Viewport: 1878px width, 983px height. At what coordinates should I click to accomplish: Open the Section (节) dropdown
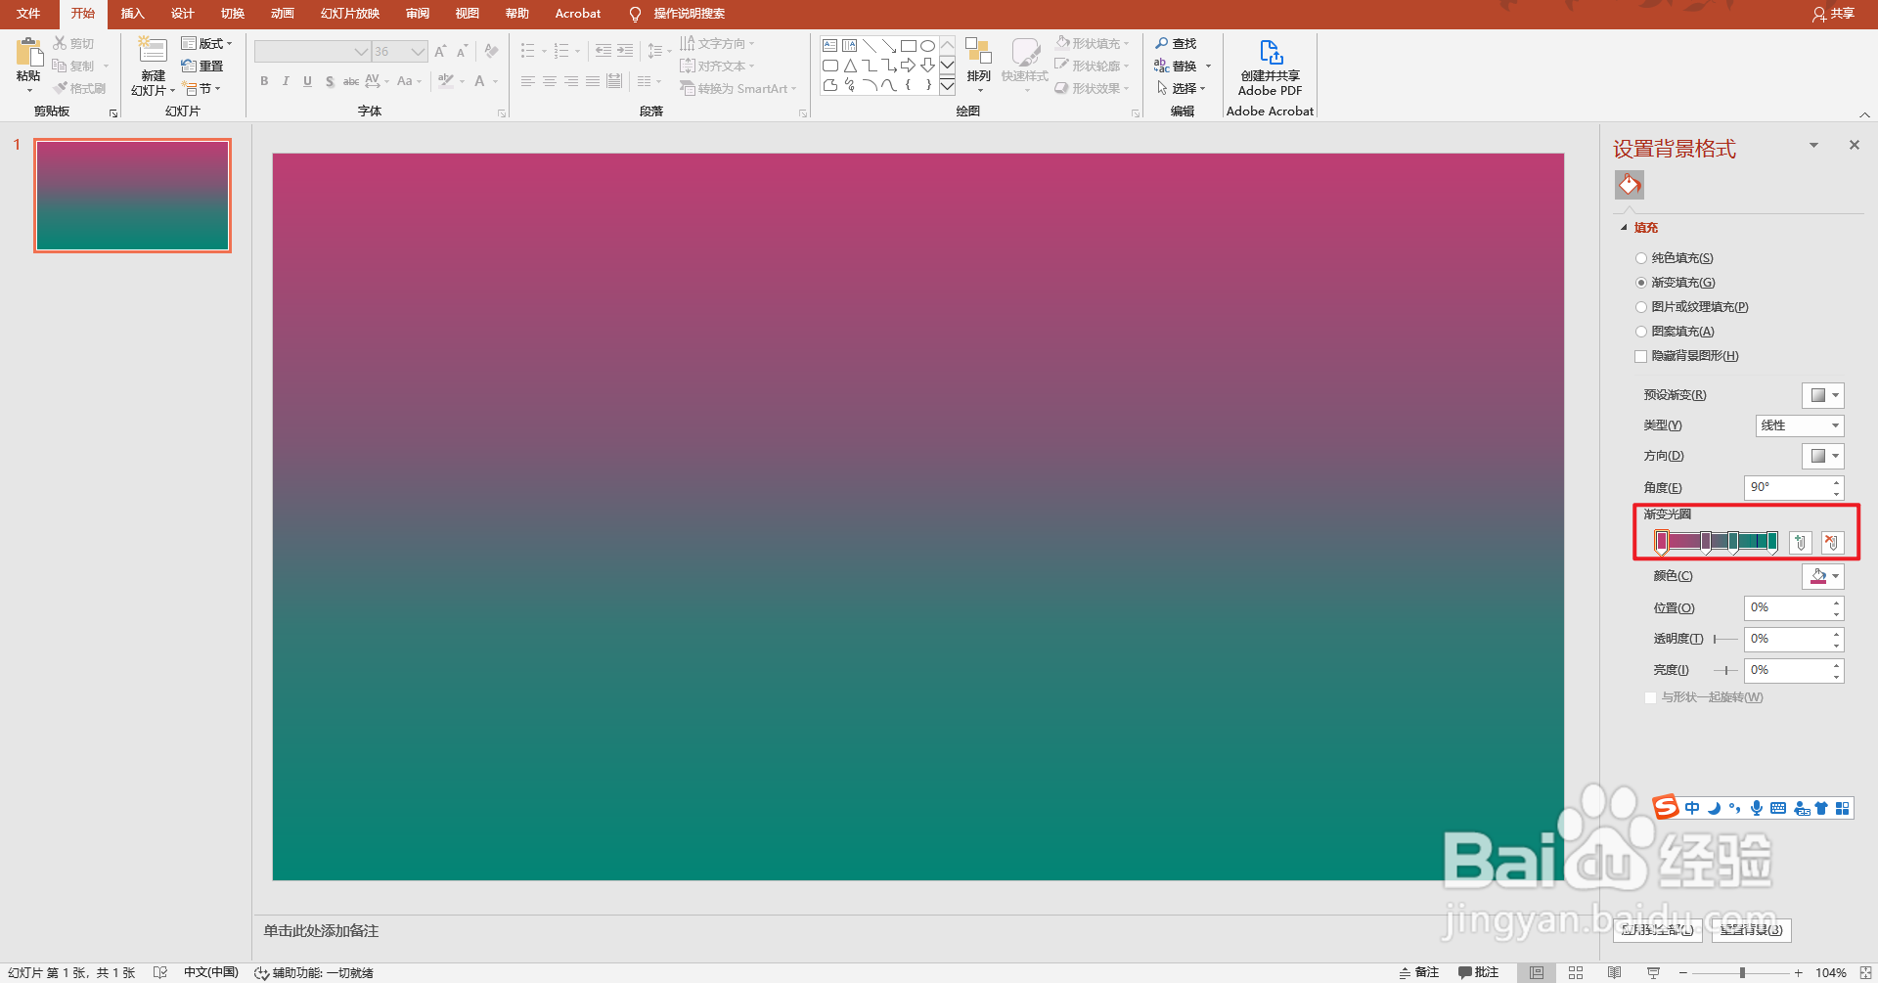coord(201,88)
